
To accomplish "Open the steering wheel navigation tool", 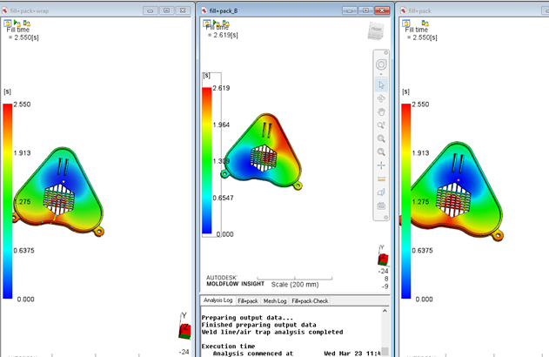I will pos(381,64).
